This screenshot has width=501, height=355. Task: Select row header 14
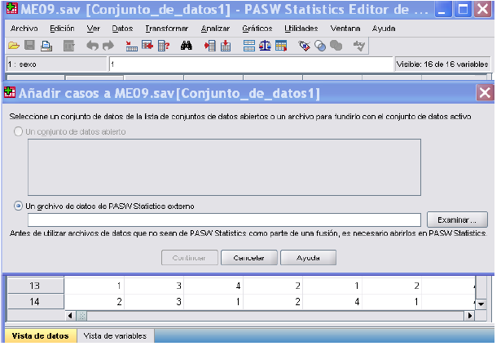click(35, 301)
